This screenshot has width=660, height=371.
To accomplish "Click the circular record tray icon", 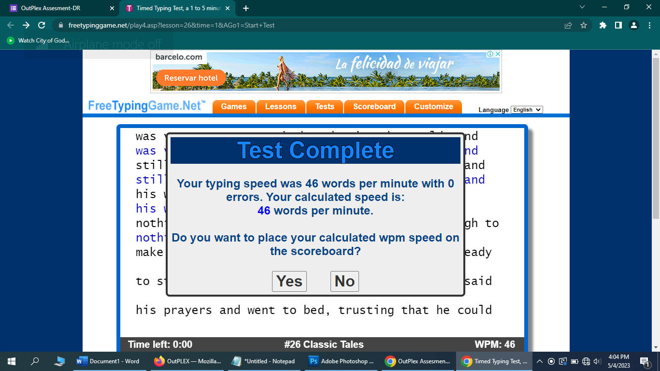I will pyautogui.click(x=551, y=361).
